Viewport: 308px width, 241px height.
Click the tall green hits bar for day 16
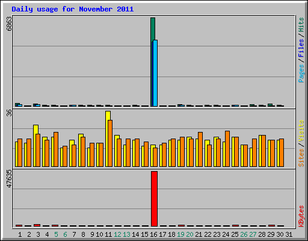pyautogui.click(x=153, y=29)
